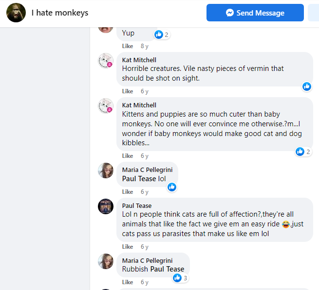Like the "Horrible creatures" comment
The image size is (319, 290).
[x=128, y=91]
